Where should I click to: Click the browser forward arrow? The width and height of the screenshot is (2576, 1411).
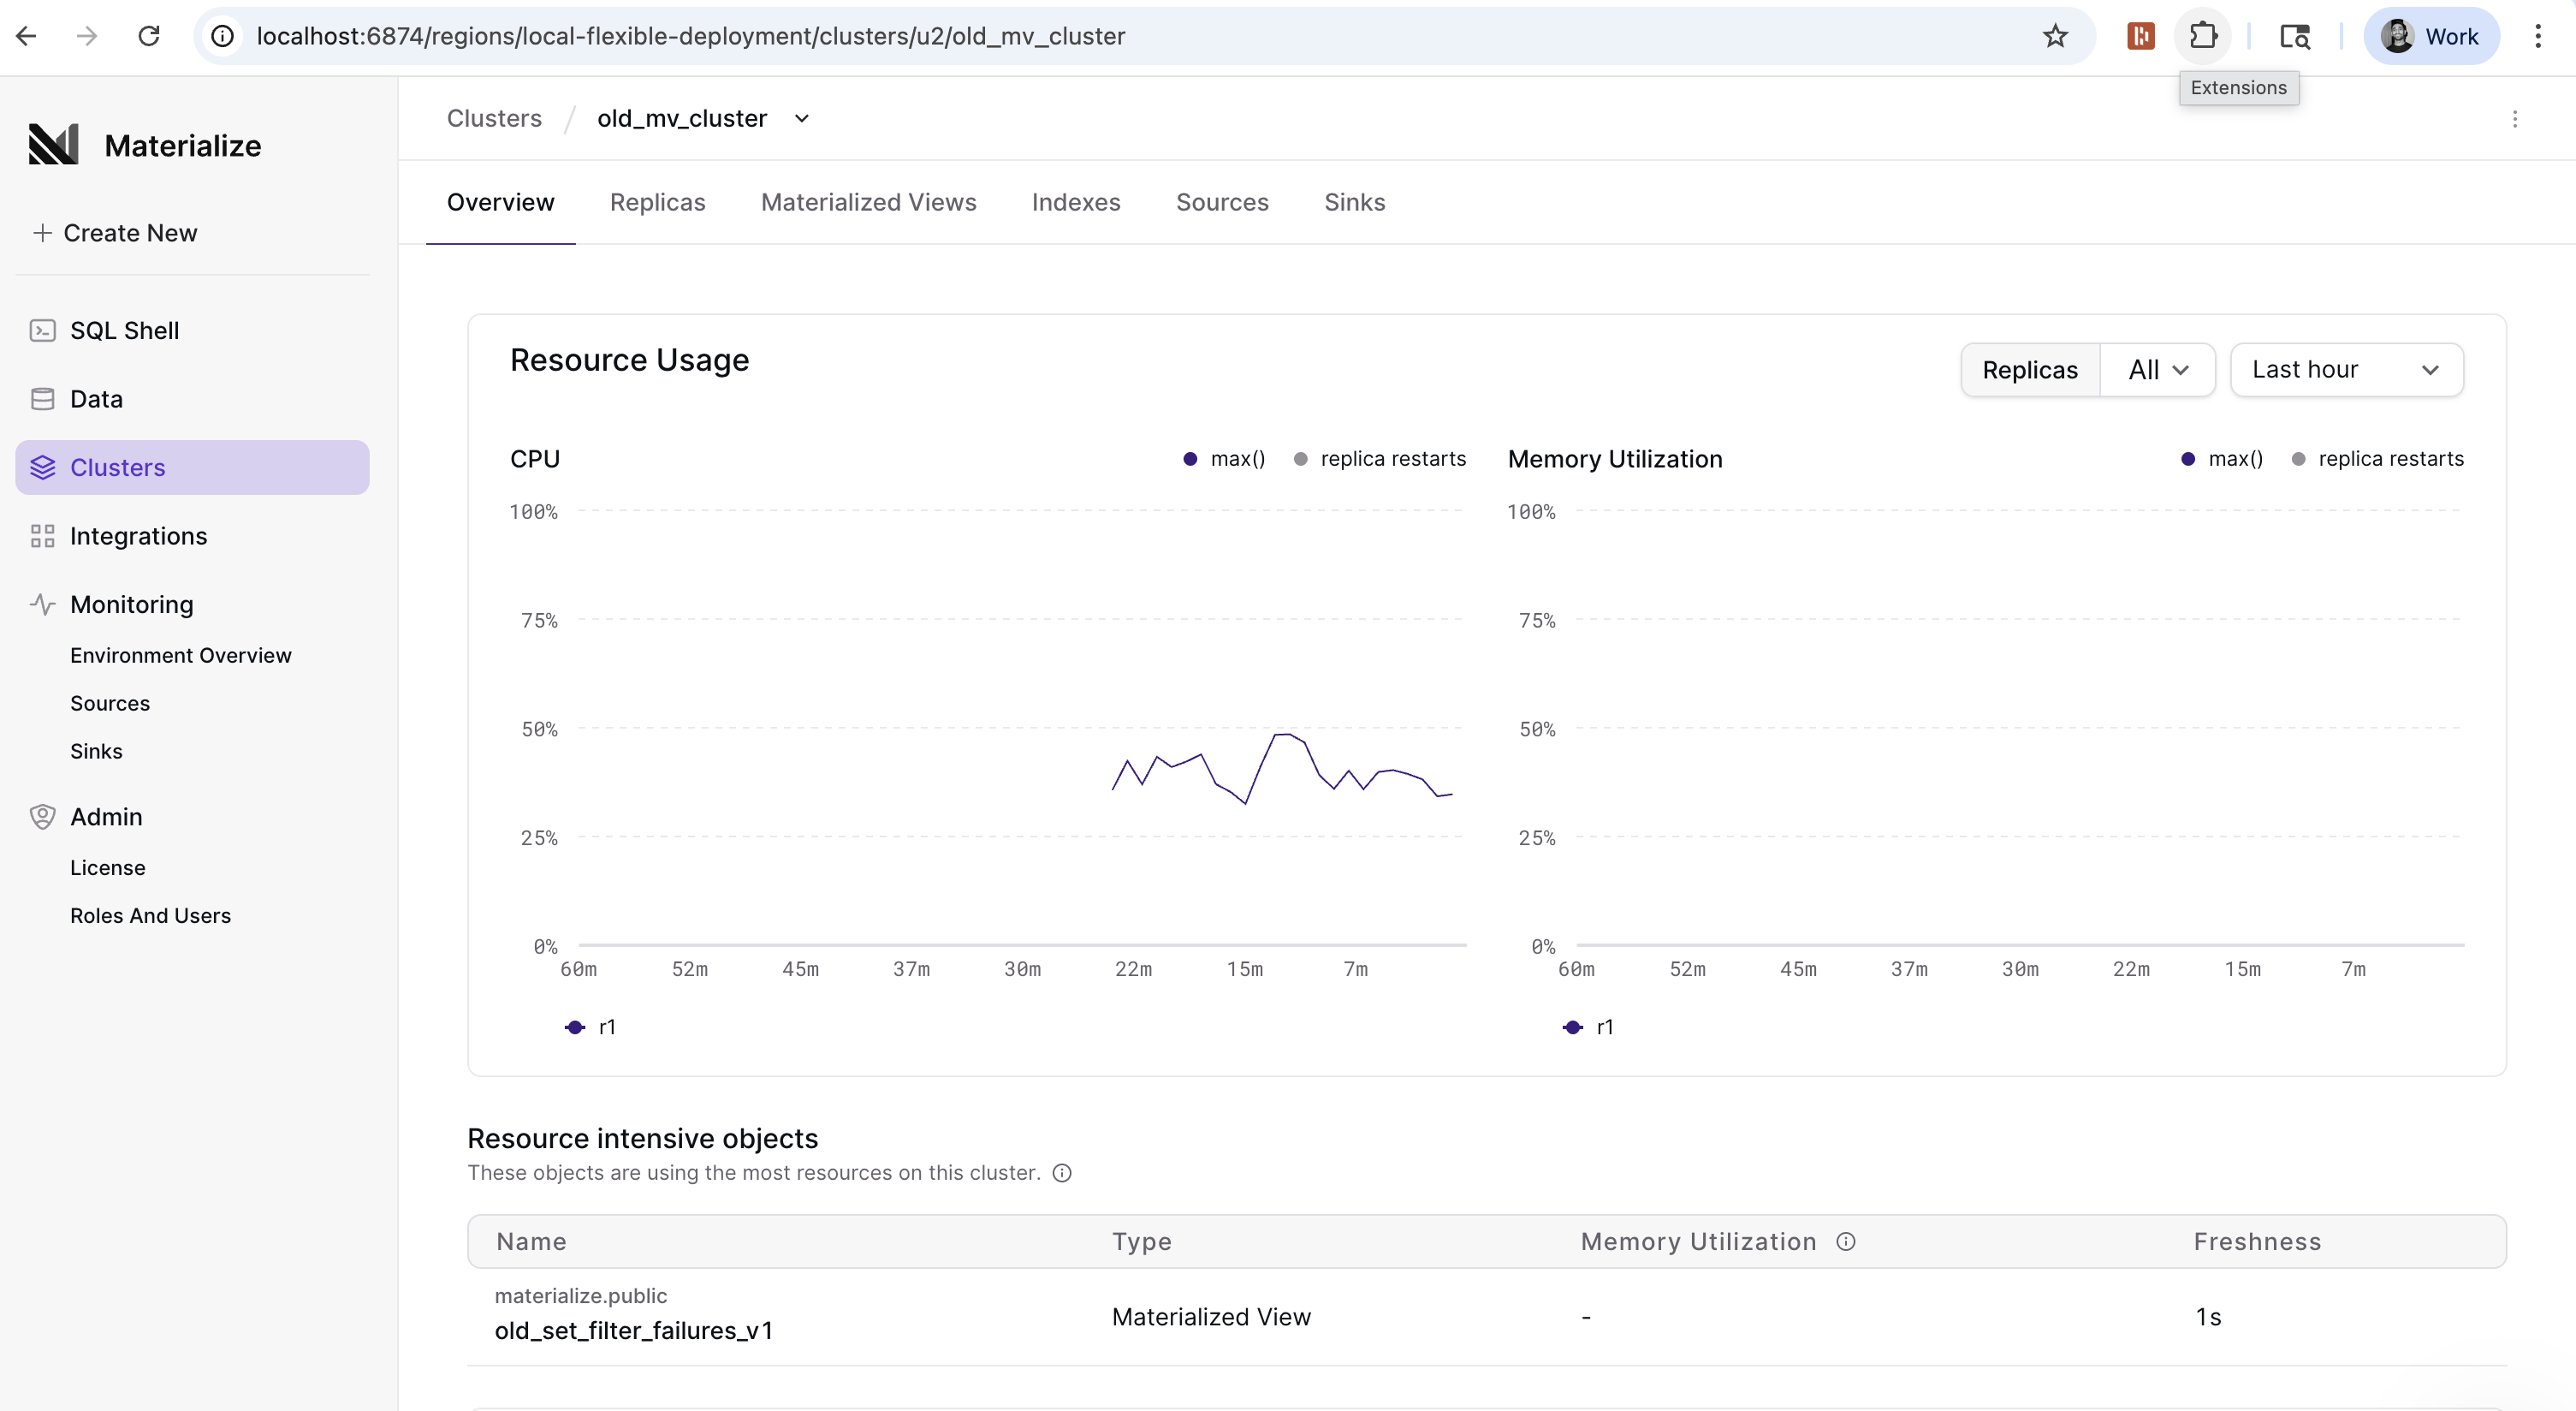[87, 36]
